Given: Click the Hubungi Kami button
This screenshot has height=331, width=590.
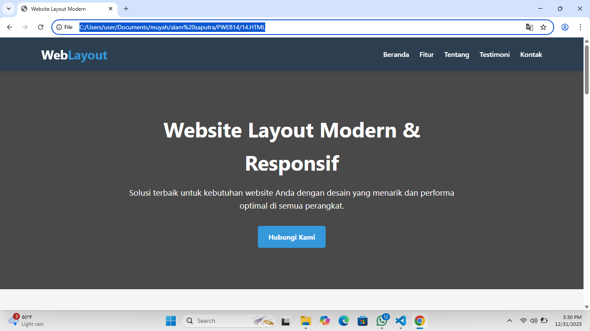Looking at the screenshot, I should pyautogui.click(x=292, y=237).
